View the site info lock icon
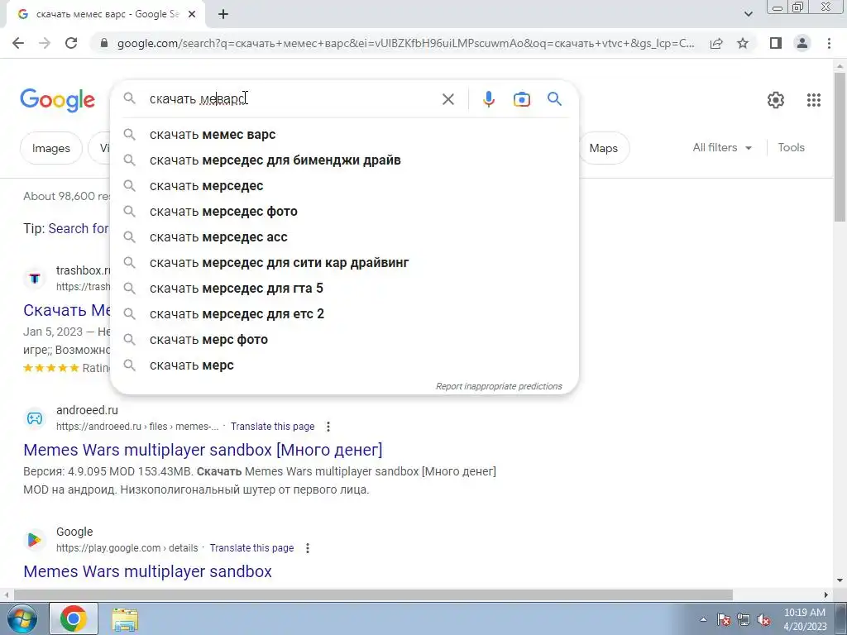This screenshot has width=847, height=635. click(104, 43)
